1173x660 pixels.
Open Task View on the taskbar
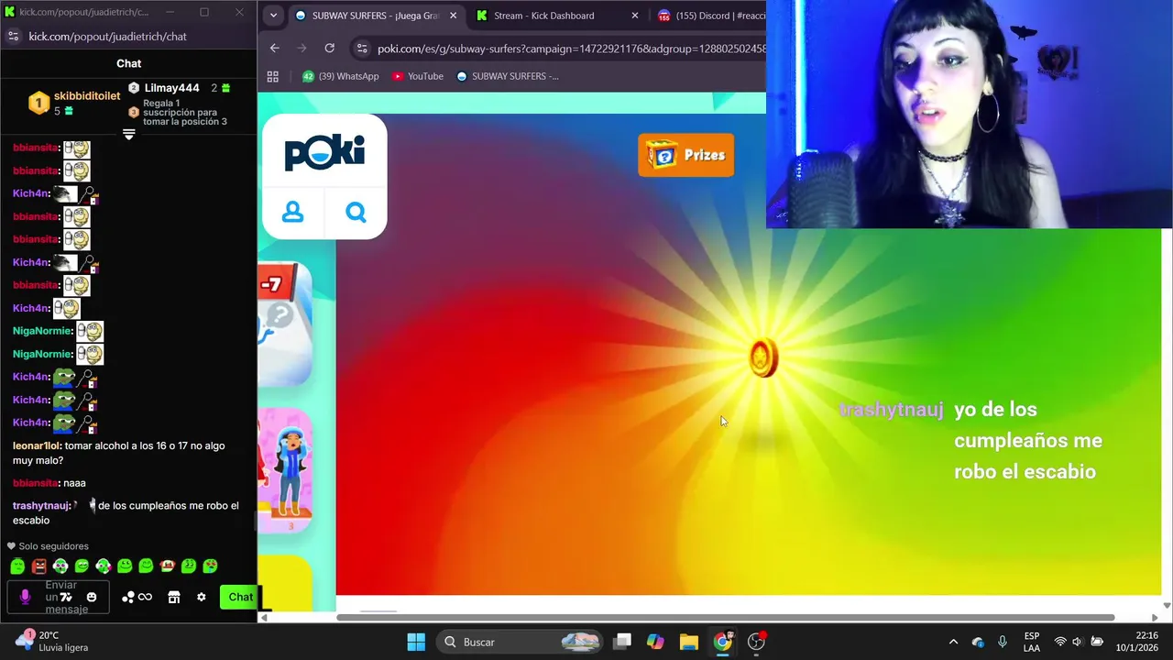(622, 642)
